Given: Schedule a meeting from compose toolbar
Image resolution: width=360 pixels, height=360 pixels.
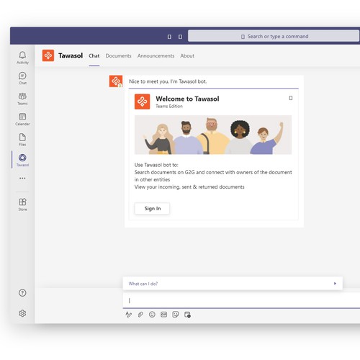Looking at the screenshot, I should pos(187,315).
